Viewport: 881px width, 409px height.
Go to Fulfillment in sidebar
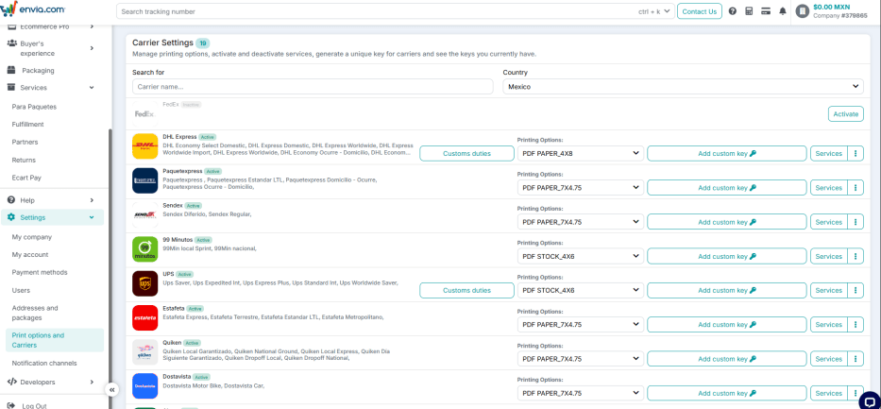point(27,124)
